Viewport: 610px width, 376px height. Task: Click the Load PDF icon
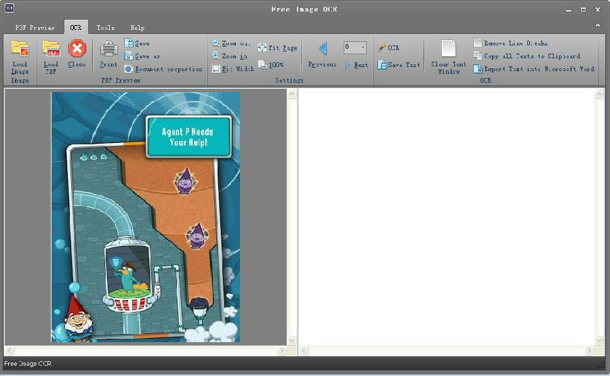click(51, 49)
